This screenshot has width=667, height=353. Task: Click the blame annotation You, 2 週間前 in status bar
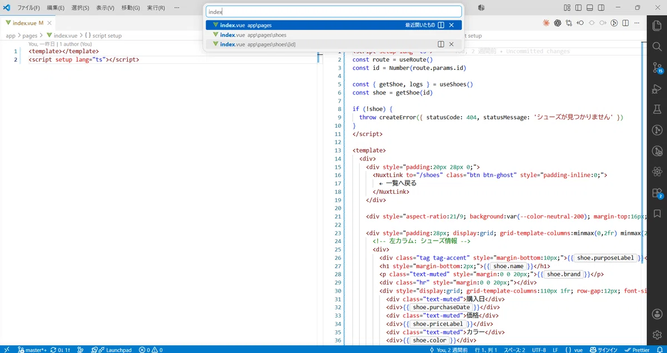click(x=449, y=350)
